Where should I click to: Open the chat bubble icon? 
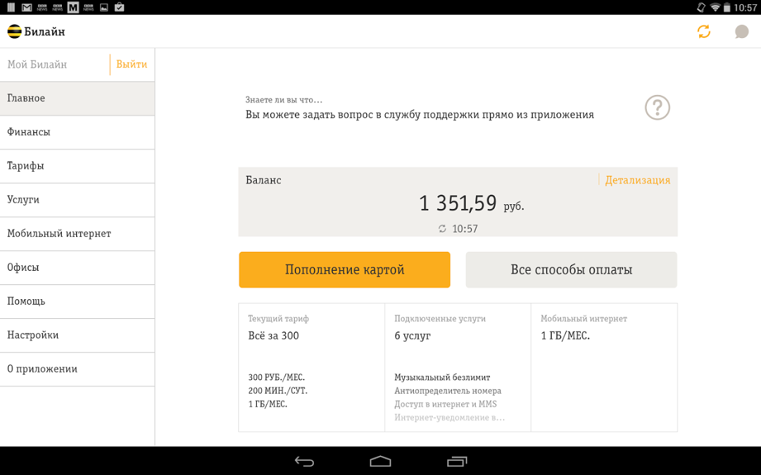tap(741, 31)
